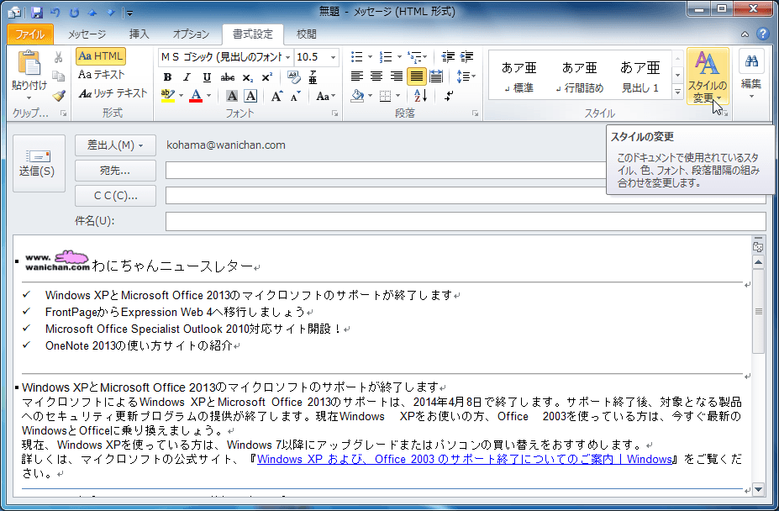
Task: Click the 送信(S) send button
Action: pyautogui.click(x=39, y=163)
